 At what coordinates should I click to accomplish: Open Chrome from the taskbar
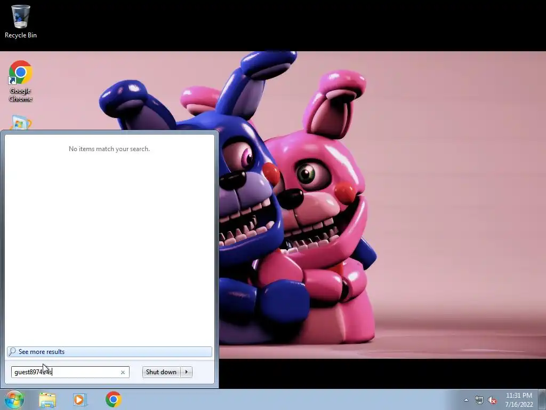tap(113, 399)
